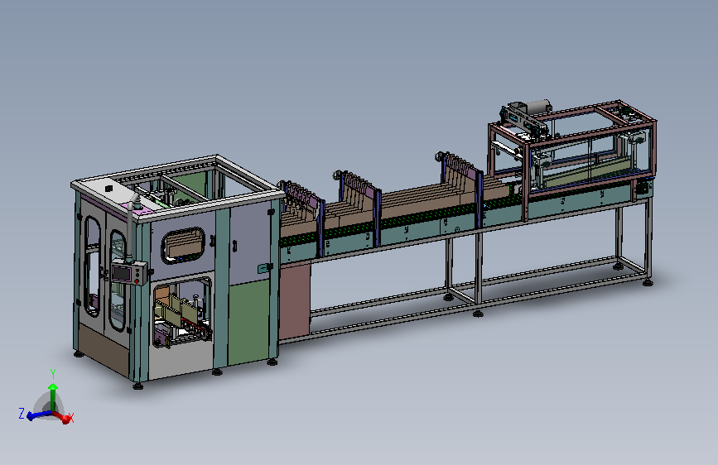
Task: Select the gray motor cylinder atop the right frame
Action: click(x=538, y=107)
